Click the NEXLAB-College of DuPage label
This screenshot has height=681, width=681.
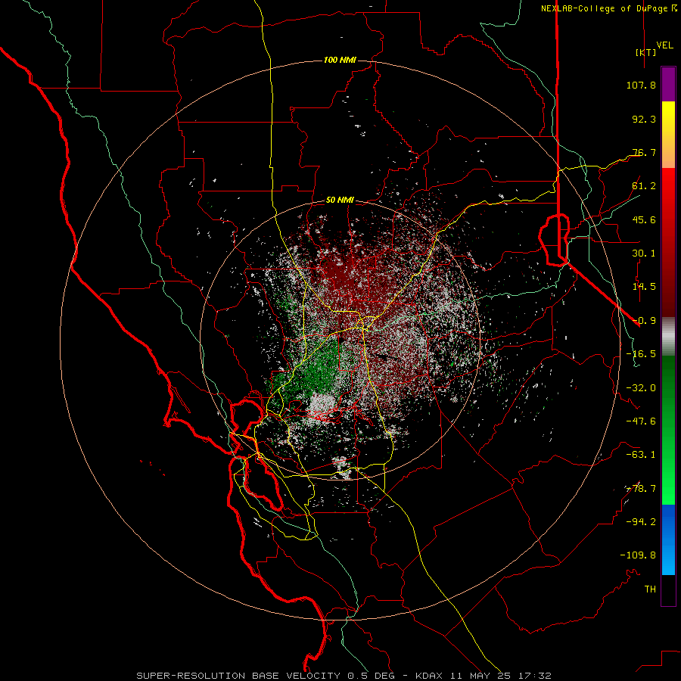pos(608,8)
